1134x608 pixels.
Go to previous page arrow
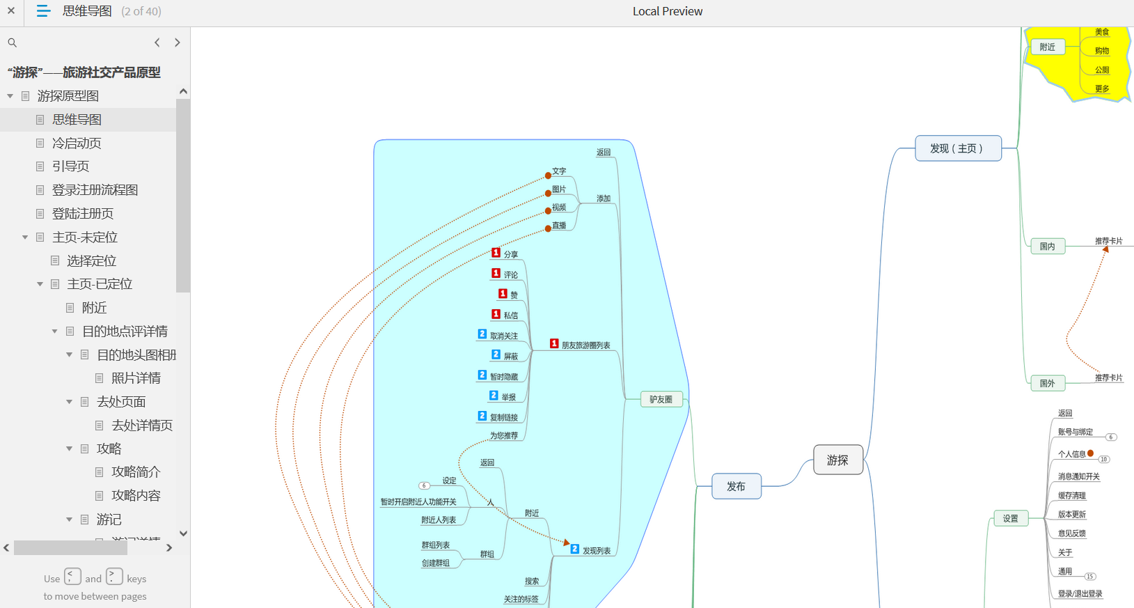point(157,42)
